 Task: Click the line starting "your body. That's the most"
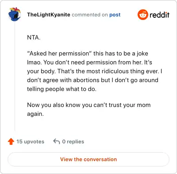[x=95, y=71]
